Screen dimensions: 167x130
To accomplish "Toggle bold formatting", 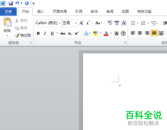I will [38, 33].
